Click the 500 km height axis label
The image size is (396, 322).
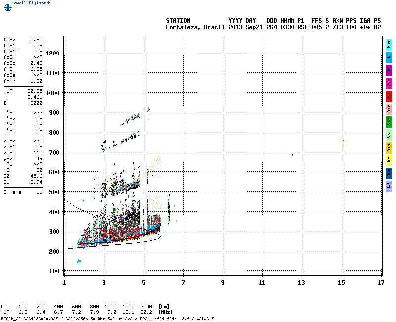[x=54, y=192]
